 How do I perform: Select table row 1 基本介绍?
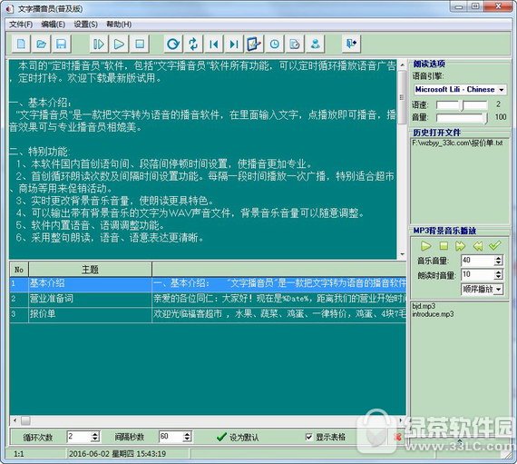pos(208,284)
